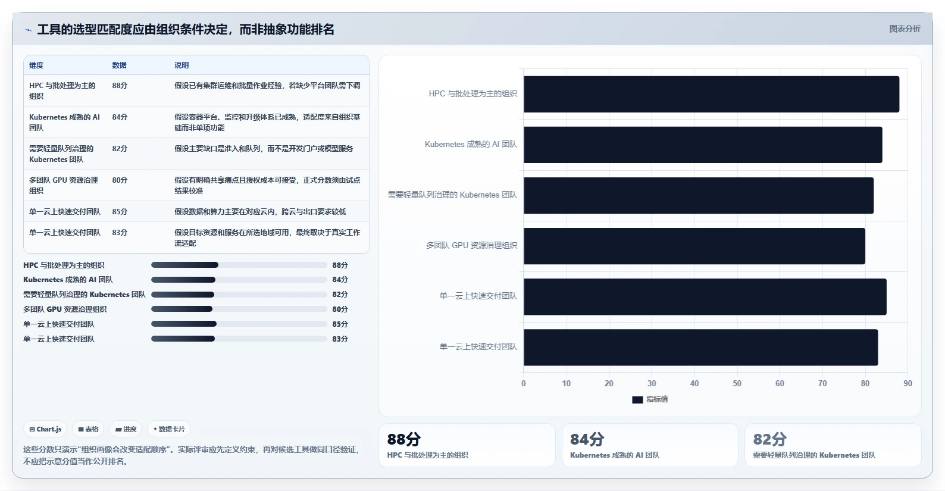Screen dimensions: 945x491
Task: Open the 88分 HPC data card
Action: (467, 445)
